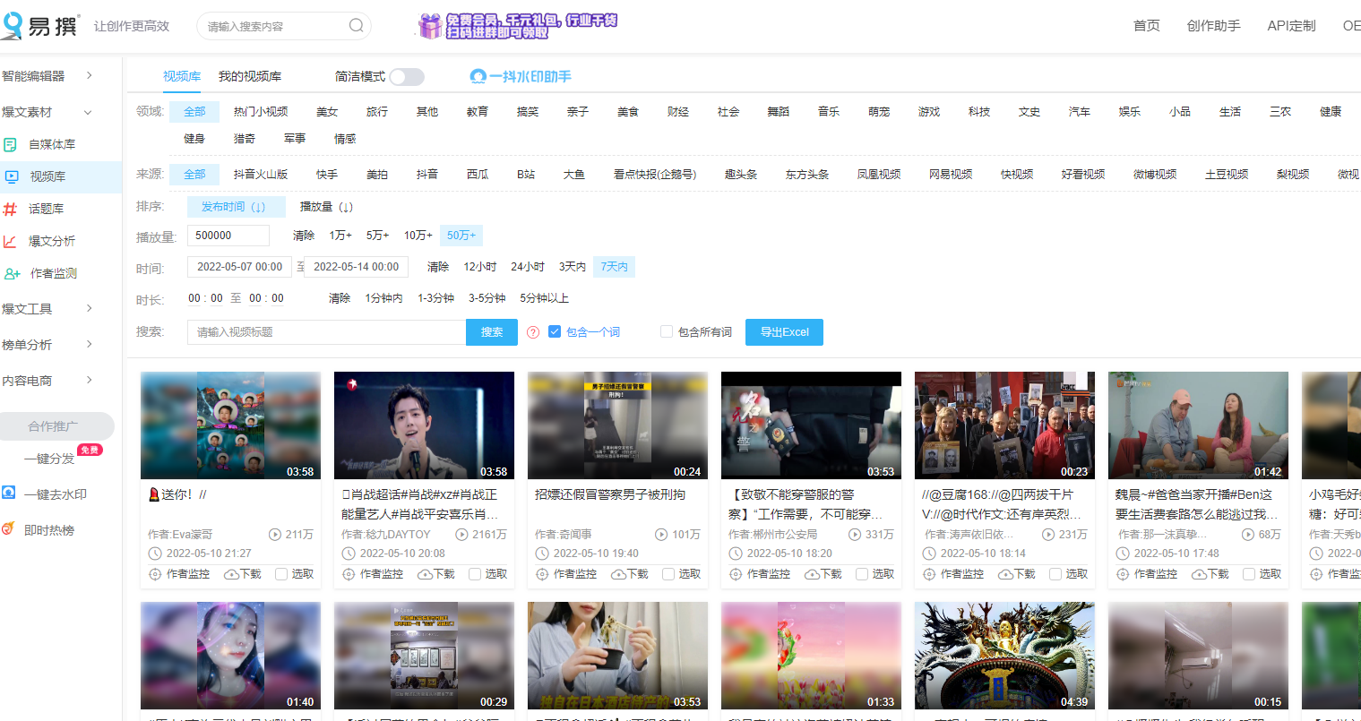This screenshot has width=1361, height=721.
Task: Check 选取 box for 稔九DAYTOY video
Action: tap(475, 574)
